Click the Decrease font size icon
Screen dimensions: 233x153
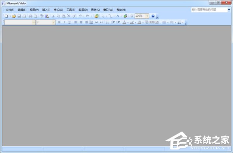(x=96, y=22)
